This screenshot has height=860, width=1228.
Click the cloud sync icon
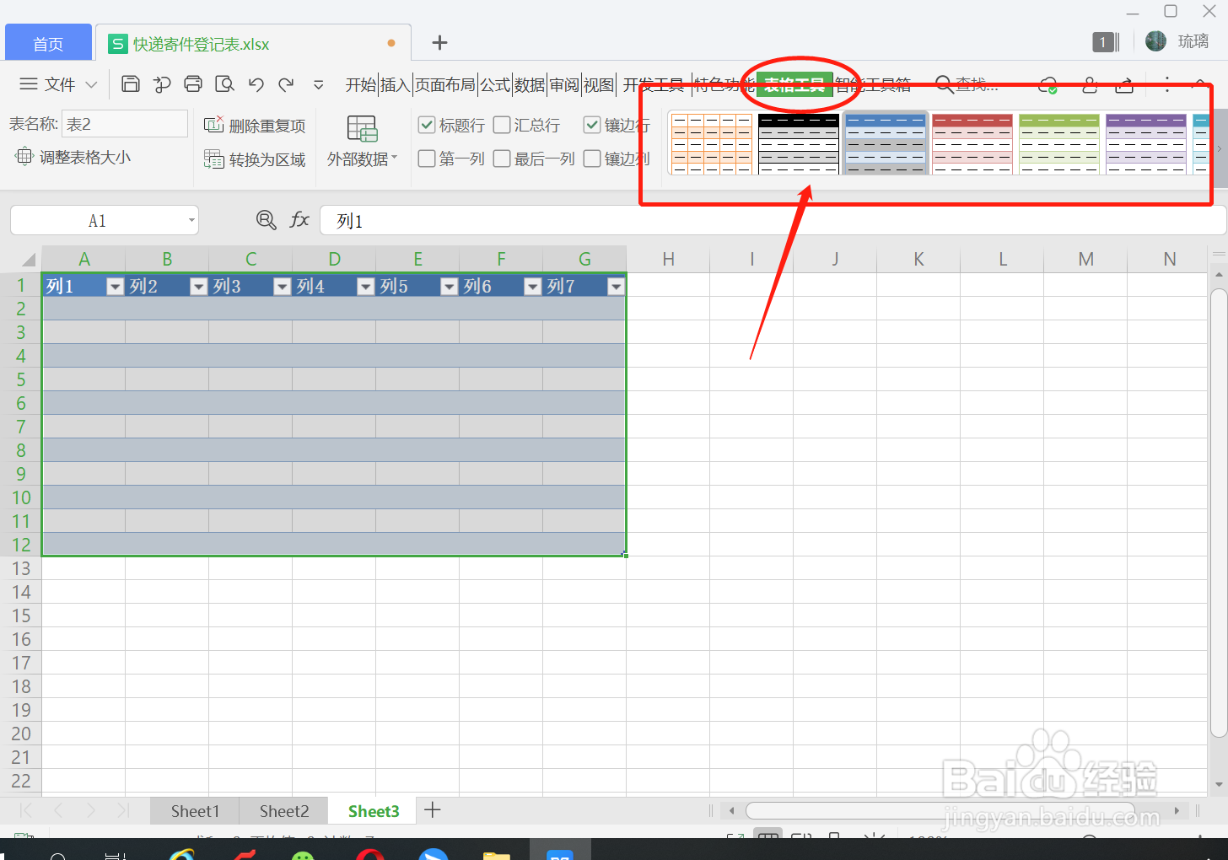pos(1048,84)
